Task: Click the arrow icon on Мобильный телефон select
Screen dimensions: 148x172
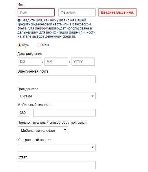Action: pyautogui.click(x=65, y=130)
